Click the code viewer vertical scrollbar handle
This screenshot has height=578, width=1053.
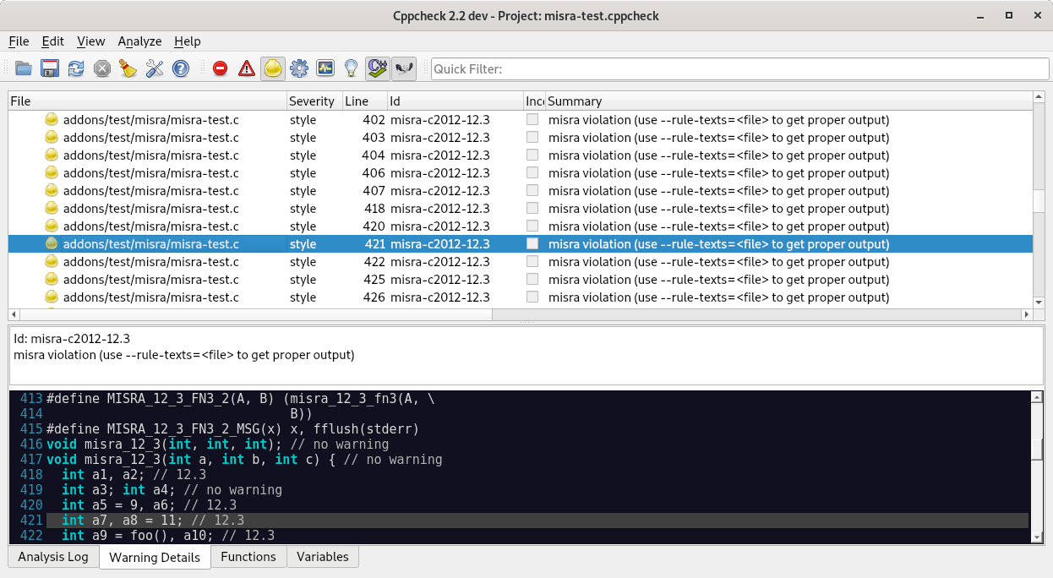(1037, 450)
